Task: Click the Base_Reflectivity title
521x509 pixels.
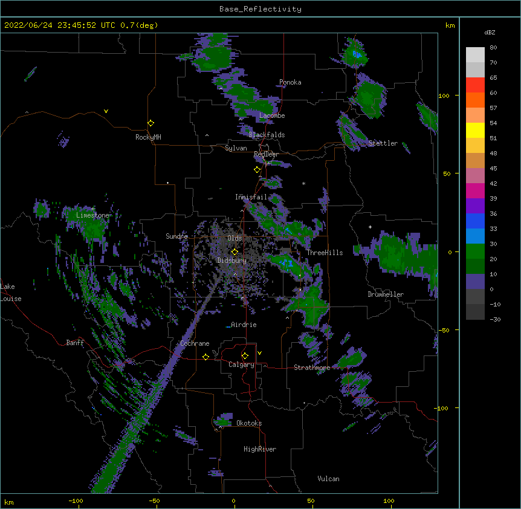Action: click(x=260, y=9)
